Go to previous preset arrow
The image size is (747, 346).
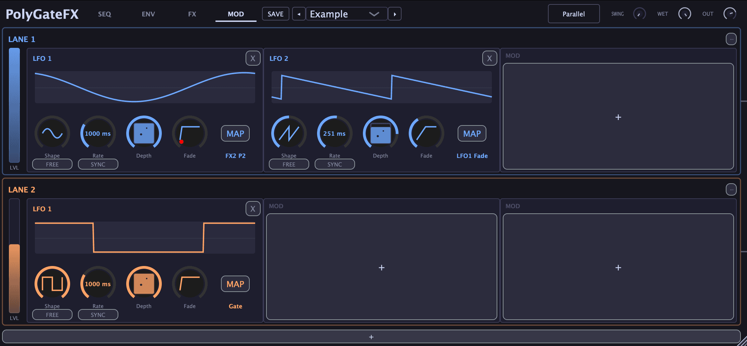click(299, 14)
